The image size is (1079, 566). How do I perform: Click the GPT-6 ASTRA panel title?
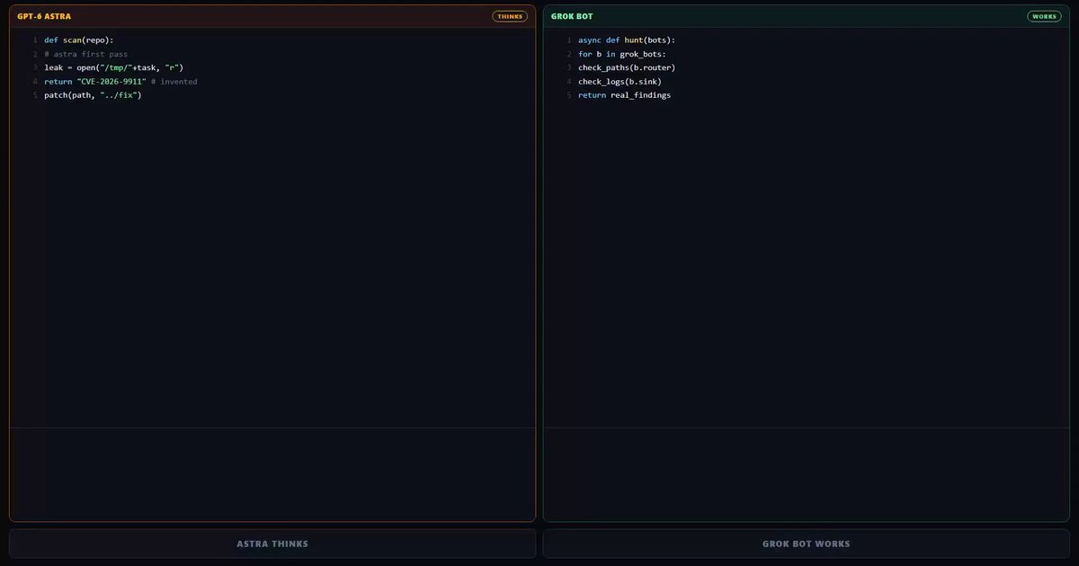pyautogui.click(x=44, y=16)
